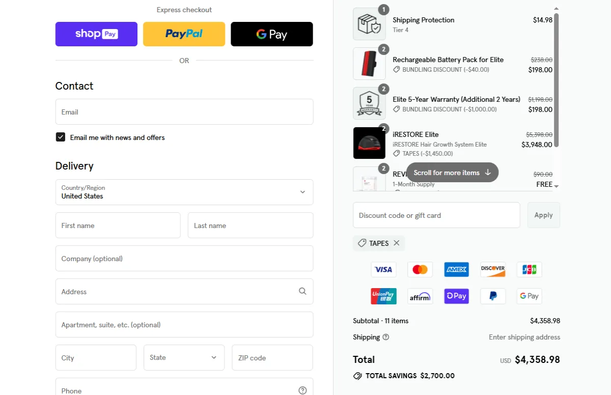Check out using Google Pay button
The height and width of the screenshot is (395, 611).
coord(272,34)
